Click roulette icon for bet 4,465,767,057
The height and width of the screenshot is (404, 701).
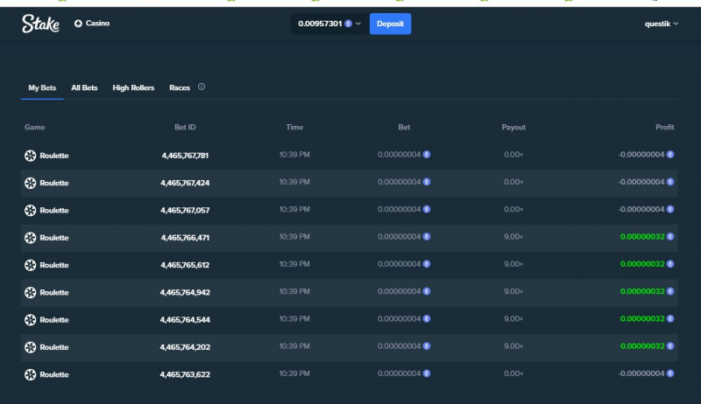tap(31, 211)
